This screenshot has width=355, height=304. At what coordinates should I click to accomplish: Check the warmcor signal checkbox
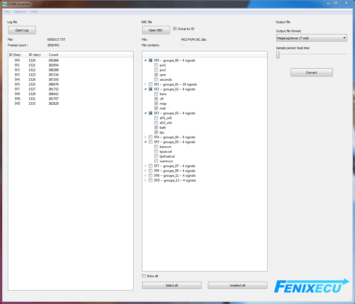(x=156, y=161)
